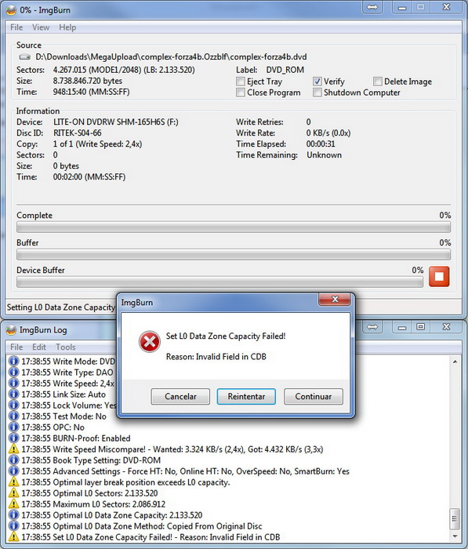Screen dimensions: 468x549
Task: Click the info icon on Advanced Settings log row
Action: click(x=13, y=471)
